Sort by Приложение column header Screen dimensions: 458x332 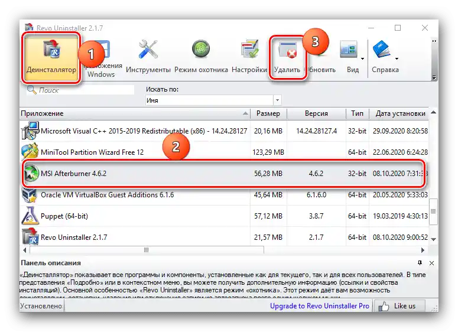tap(135, 113)
